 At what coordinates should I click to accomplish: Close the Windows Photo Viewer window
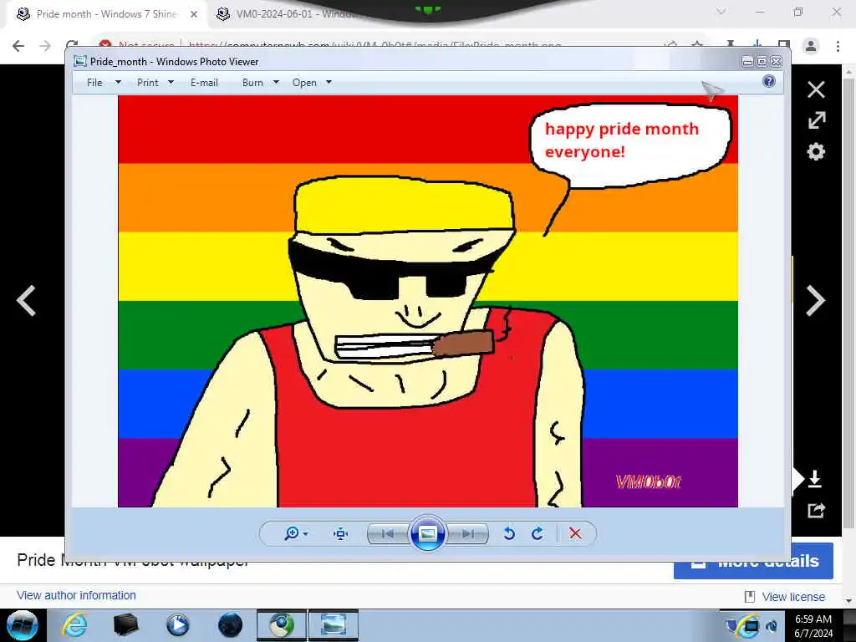776,62
